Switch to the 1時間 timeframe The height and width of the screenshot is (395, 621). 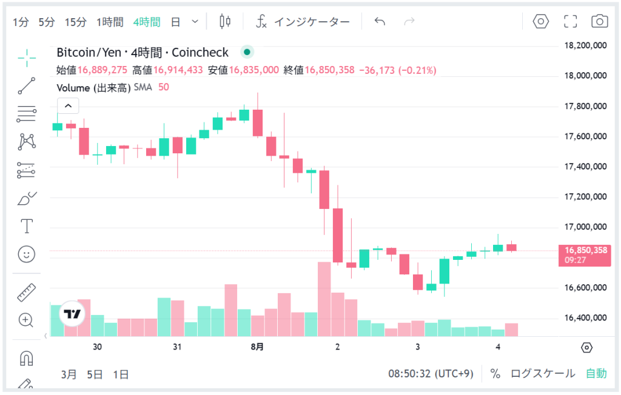[110, 22]
